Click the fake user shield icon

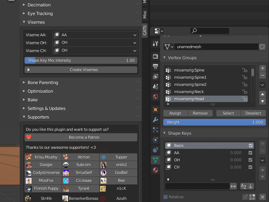coord(262,47)
